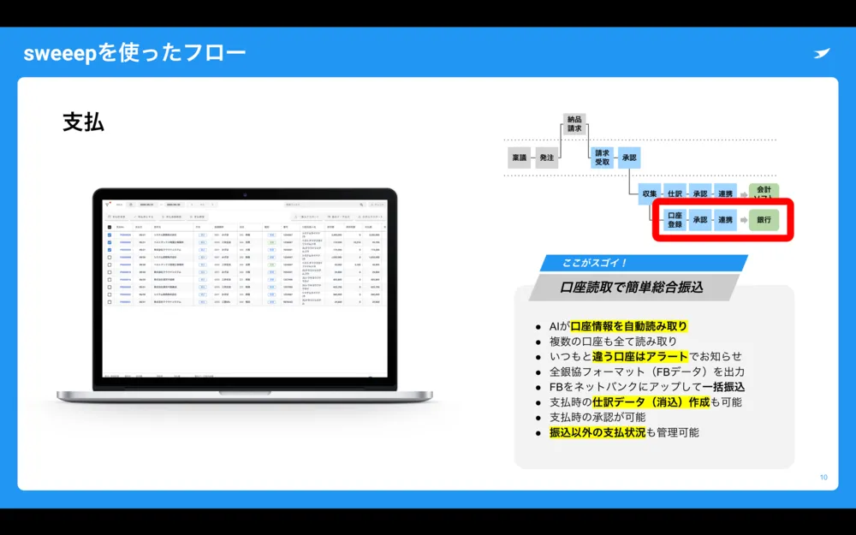Screen dimensions: 856x535
Task: Uncheck the third table row's checkbox
Action: (x=110, y=250)
